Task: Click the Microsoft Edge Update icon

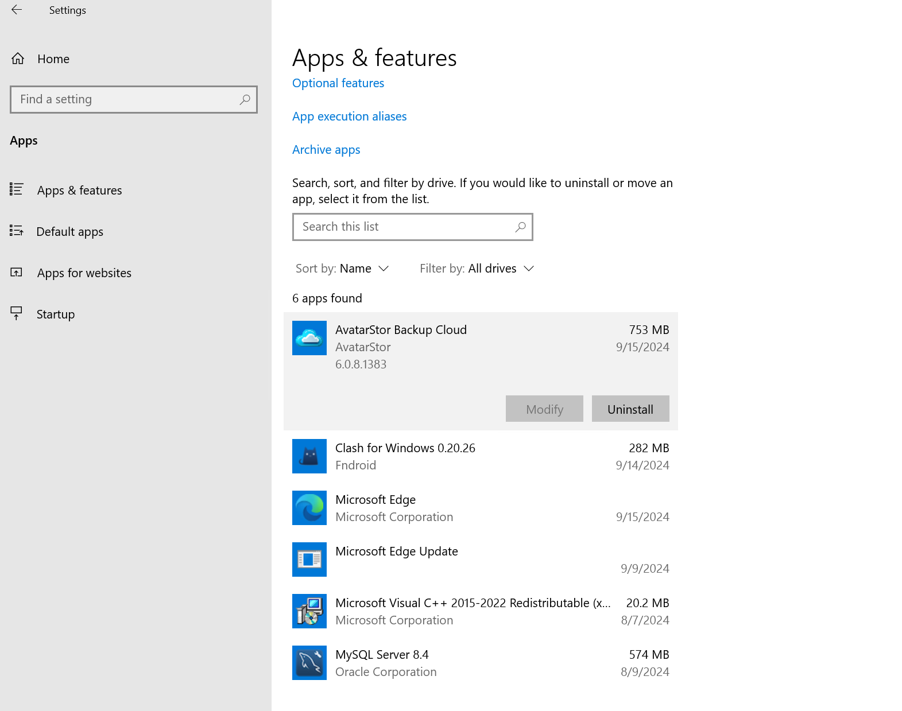Action: pos(309,560)
